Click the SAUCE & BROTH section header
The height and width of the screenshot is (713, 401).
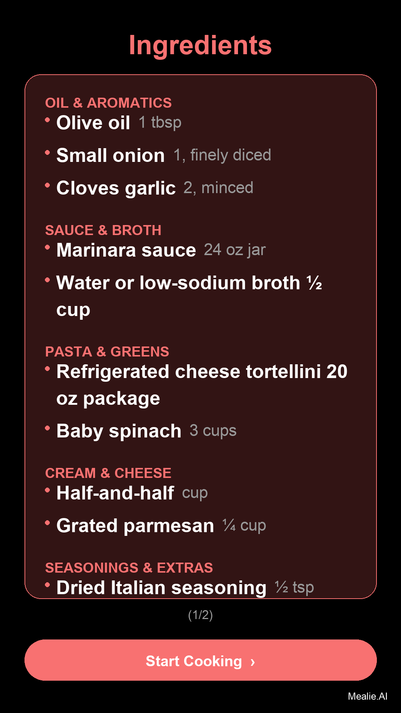[103, 230]
